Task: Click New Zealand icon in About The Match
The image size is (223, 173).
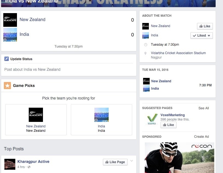Action: tap(146, 26)
